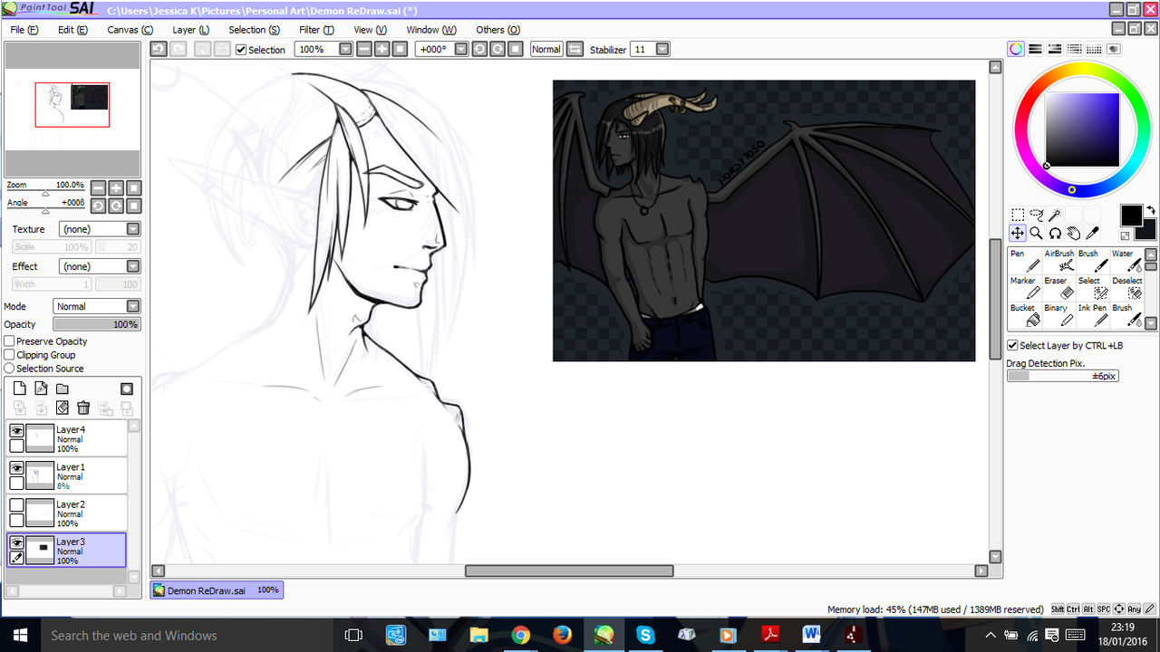Open the Canvas menu
This screenshot has width=1160, height=652.
[x=130, y=30]
